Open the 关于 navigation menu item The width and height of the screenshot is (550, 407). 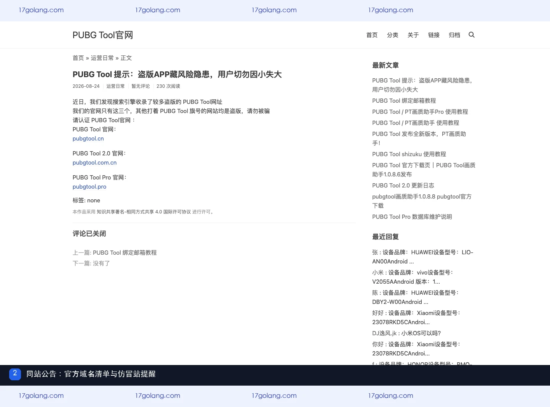pyautogui.click(x=413, y=35)
